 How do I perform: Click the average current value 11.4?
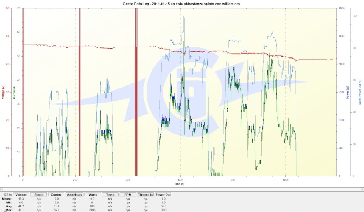coord(56,206)
